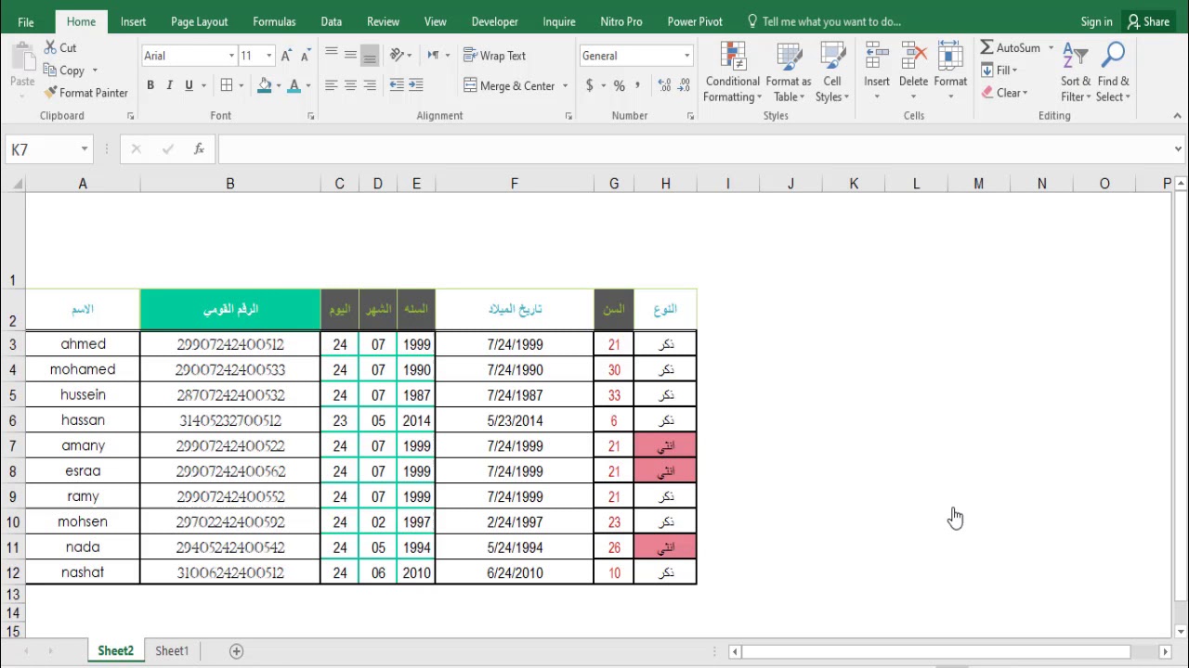Viewport: 1189px width, 668px height.
Task: Select cell containing ahmed
Action: pyautogui.click(x=83, y=344)
